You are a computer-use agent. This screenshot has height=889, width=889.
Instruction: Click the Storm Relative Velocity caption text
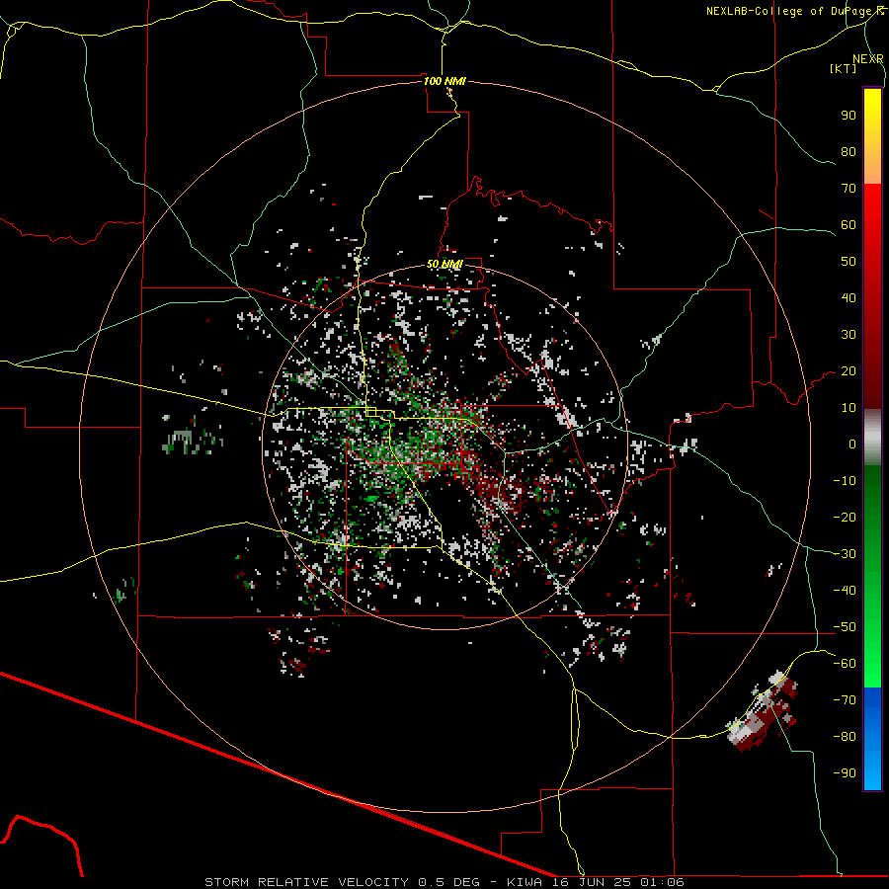pyautogui.click(x=444, y=882)
